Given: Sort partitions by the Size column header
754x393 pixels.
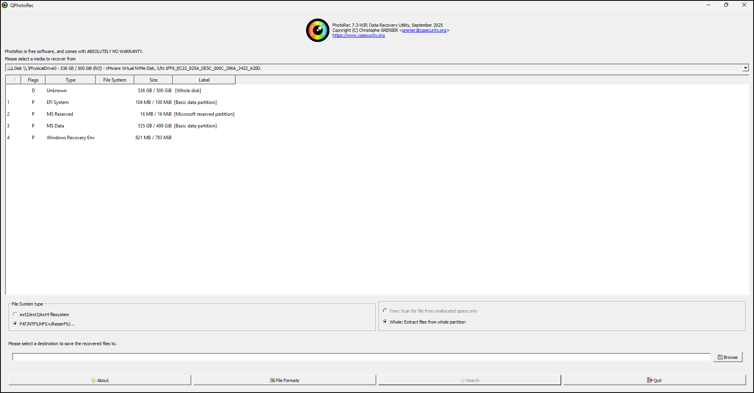Looking at the screenshot, I should (153, 80).
